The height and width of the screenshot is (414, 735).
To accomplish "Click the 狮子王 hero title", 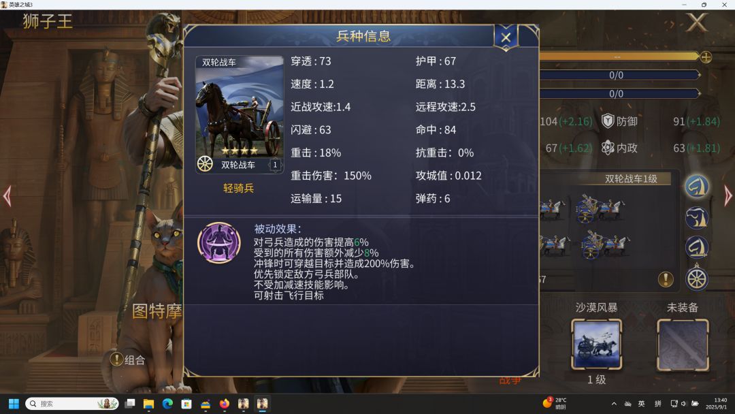I will [48, 22].
